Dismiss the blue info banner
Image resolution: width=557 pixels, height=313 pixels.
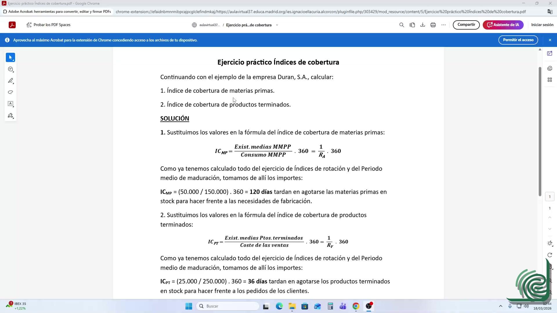550,40
